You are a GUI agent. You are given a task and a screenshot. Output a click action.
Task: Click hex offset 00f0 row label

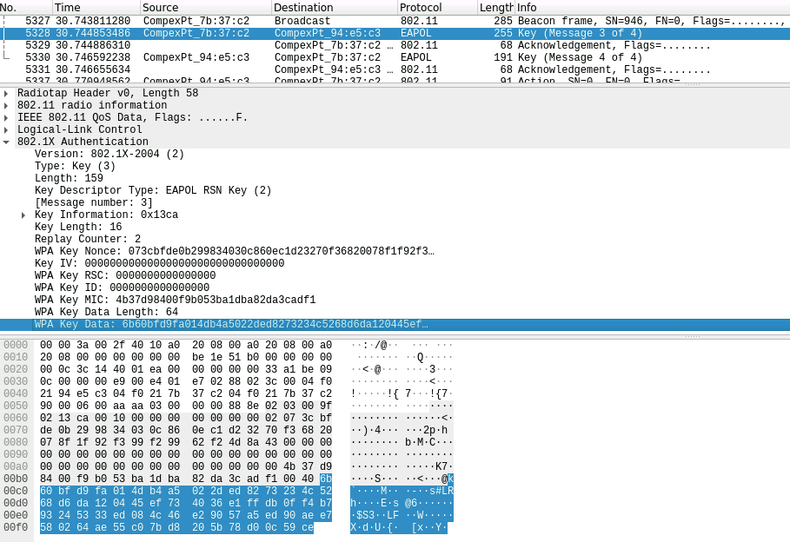point(16,527)
